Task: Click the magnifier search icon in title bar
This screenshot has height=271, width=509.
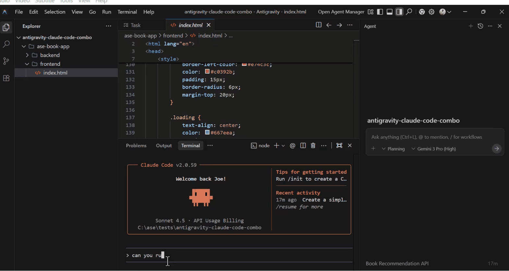Action: click(409, 12)
